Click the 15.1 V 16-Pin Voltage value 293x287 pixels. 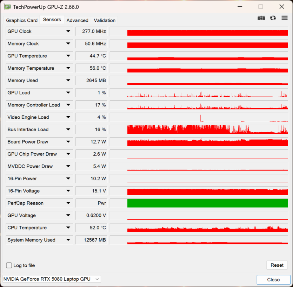point(92,191)
